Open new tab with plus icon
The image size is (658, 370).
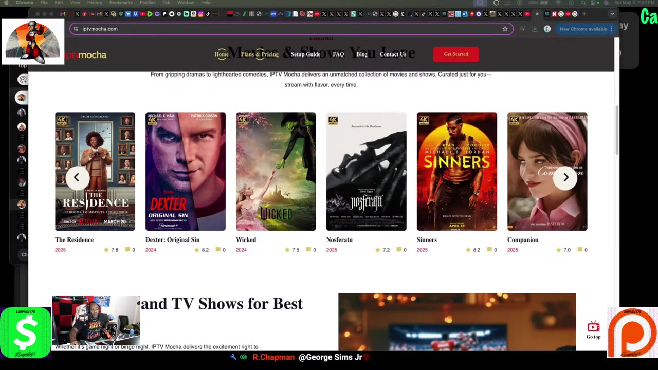[x=584, y=14]
